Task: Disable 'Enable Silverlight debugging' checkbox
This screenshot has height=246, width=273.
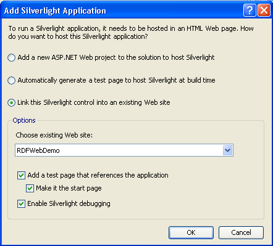Action: click(x=21, y=204)
